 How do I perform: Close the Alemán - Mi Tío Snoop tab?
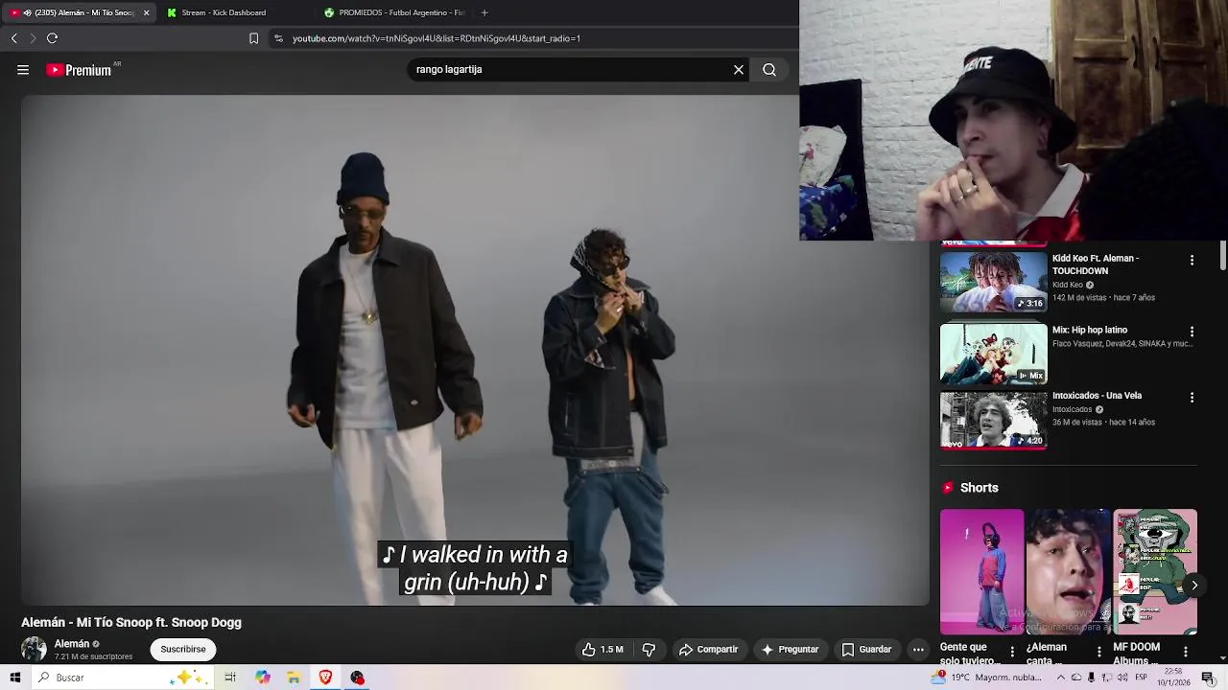[x=146, y=12]
